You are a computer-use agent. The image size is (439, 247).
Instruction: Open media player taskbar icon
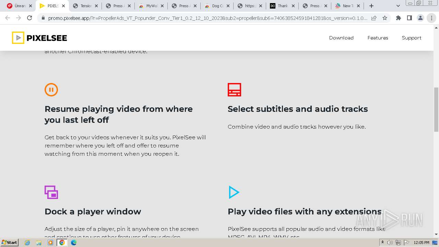tap(50, 243)
